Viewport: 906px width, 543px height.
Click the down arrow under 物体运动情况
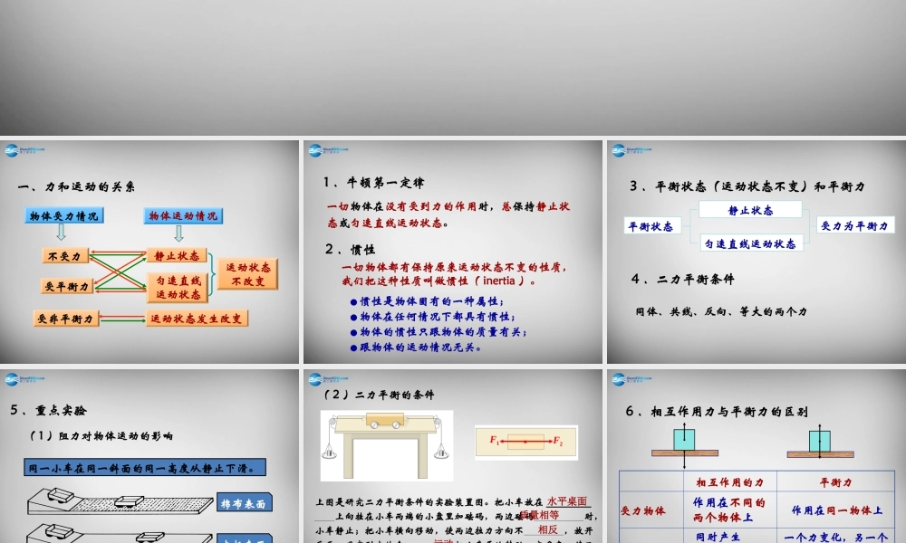(179, 233)
